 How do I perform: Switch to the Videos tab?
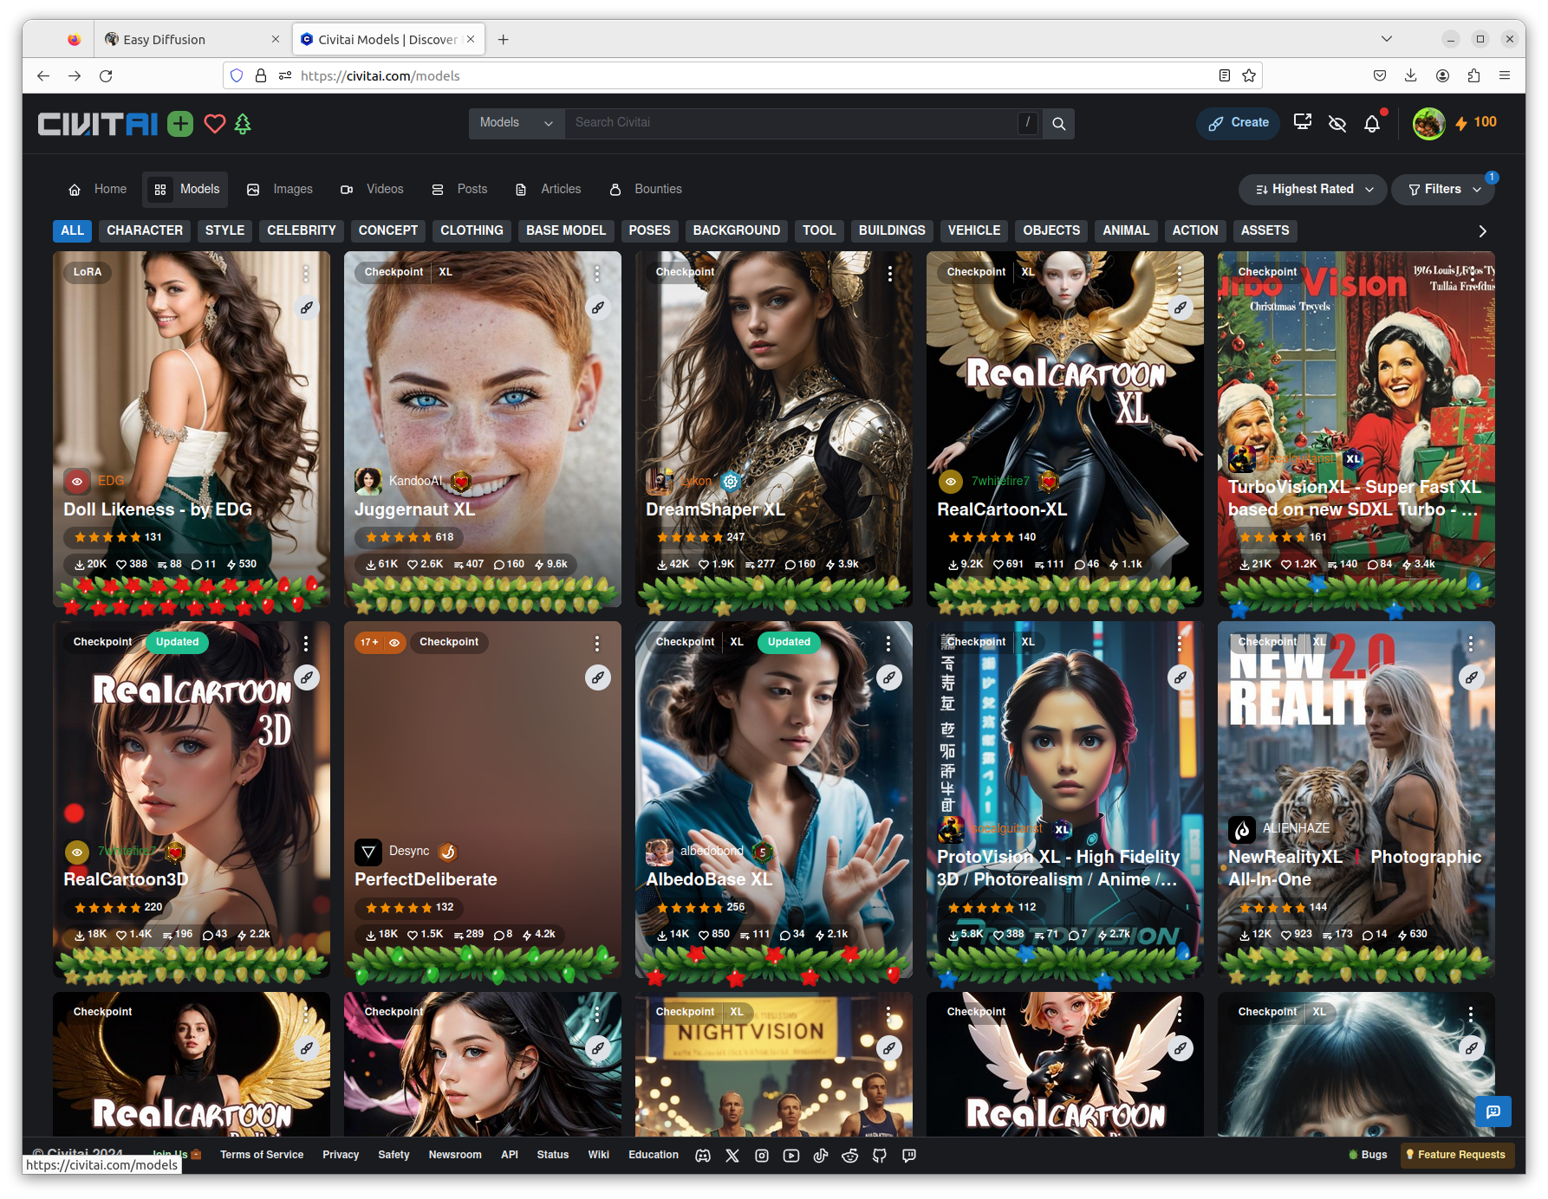372,189
